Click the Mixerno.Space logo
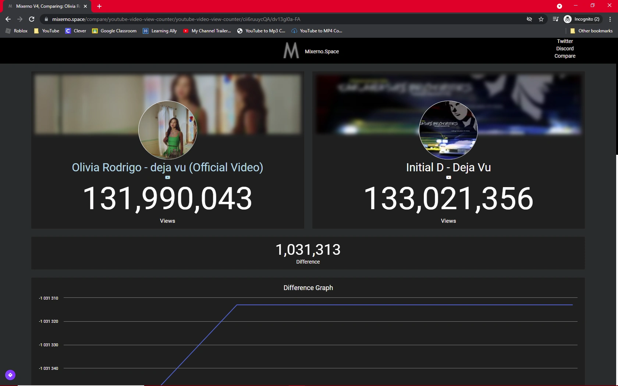This screenshot has height=386, width=618. pos(291,51)
